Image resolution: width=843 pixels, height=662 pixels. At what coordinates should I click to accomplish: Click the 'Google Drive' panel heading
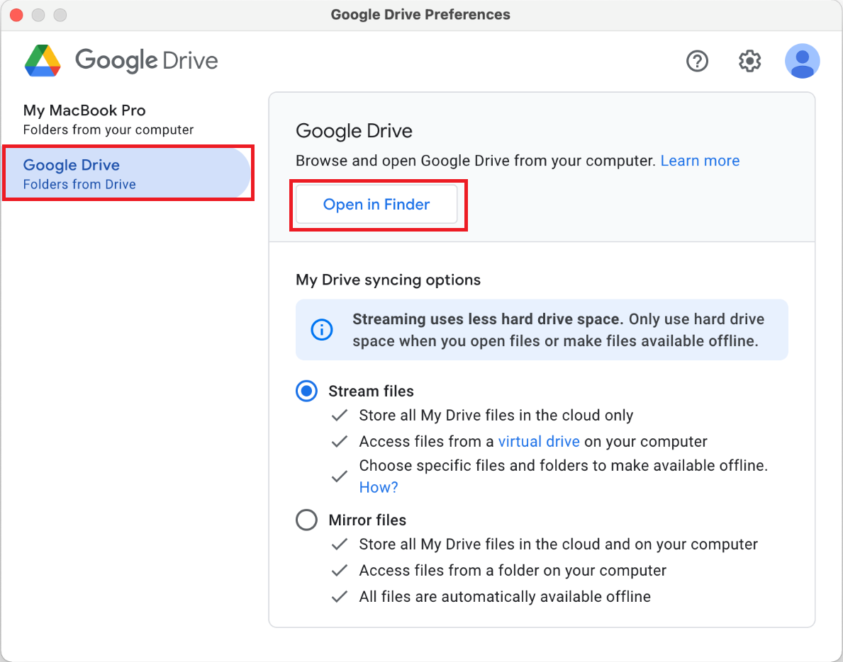(354, 131)
